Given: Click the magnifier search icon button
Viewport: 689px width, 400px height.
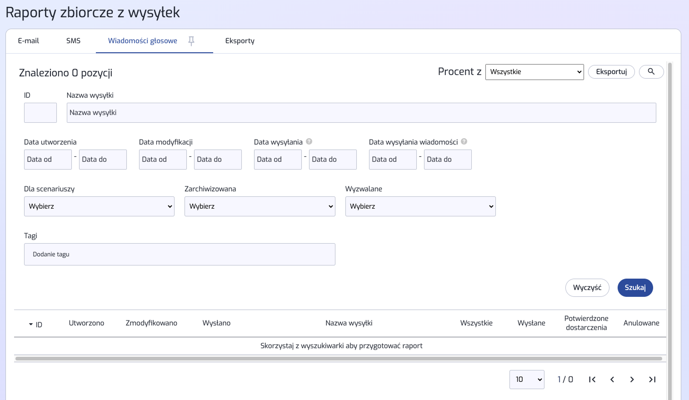Looking at the screenshot, I should [651, 72].
